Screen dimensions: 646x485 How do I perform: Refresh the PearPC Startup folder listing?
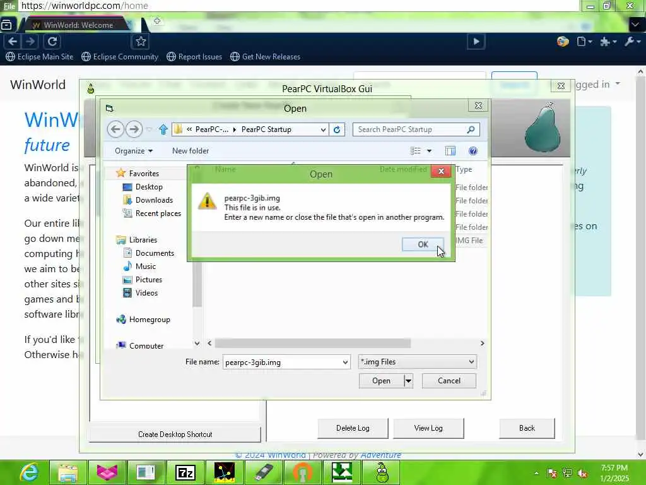point(337,129)
